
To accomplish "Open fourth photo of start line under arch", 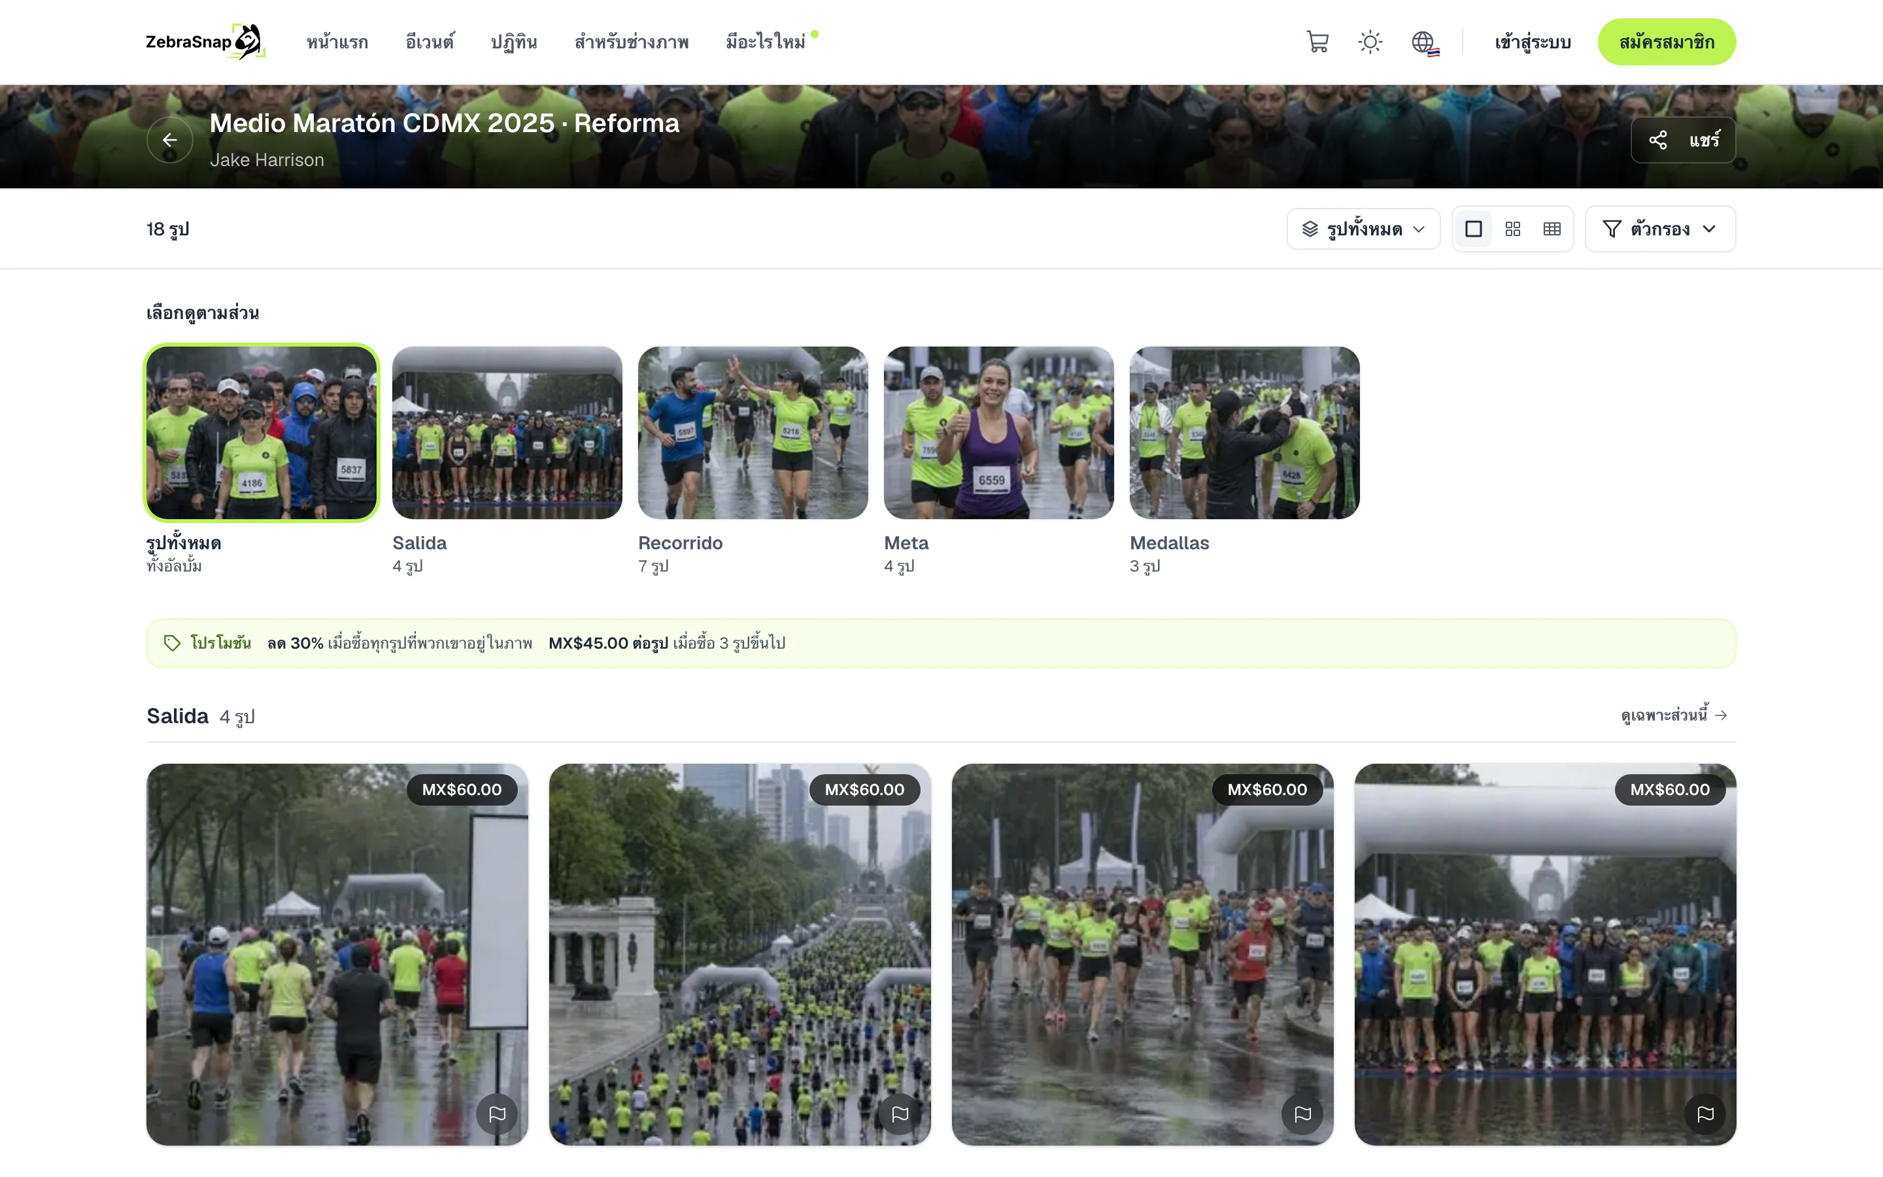I will 1546,955.
